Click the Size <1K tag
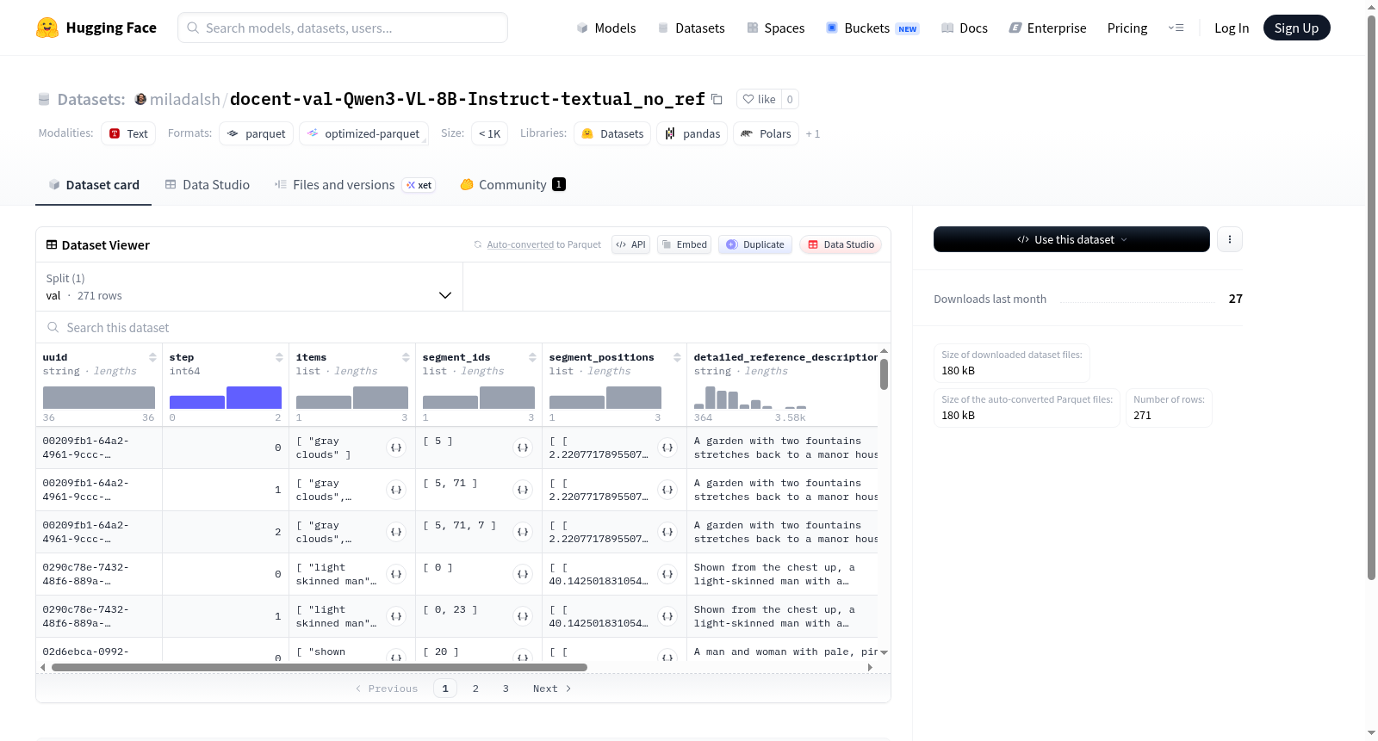The width and height of the screenshot is (1378, 741). 489,133
